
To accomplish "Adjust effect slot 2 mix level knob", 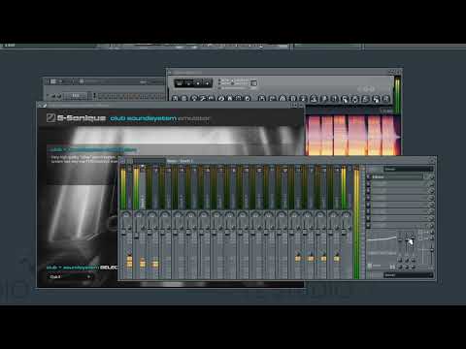I will pos(431,184).
